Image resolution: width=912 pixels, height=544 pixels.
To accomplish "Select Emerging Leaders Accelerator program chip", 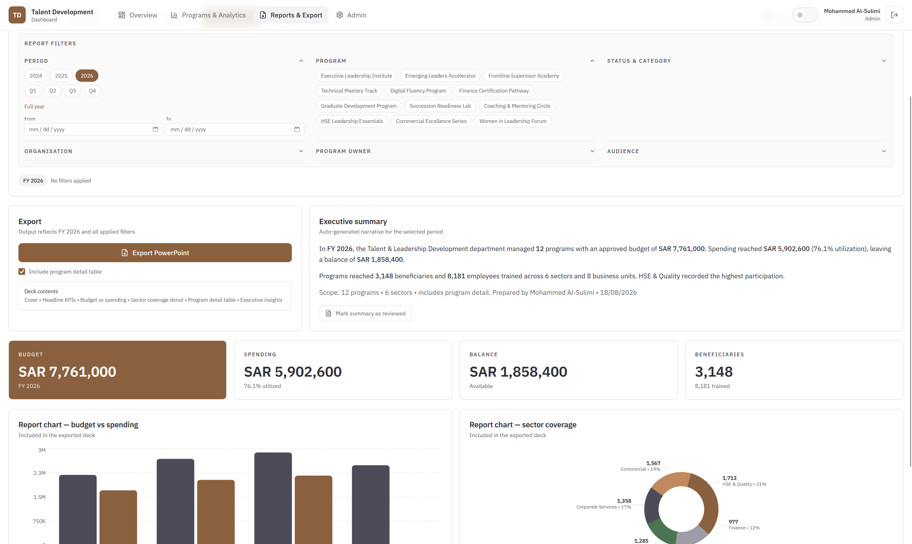I will (x=440, y=76).
